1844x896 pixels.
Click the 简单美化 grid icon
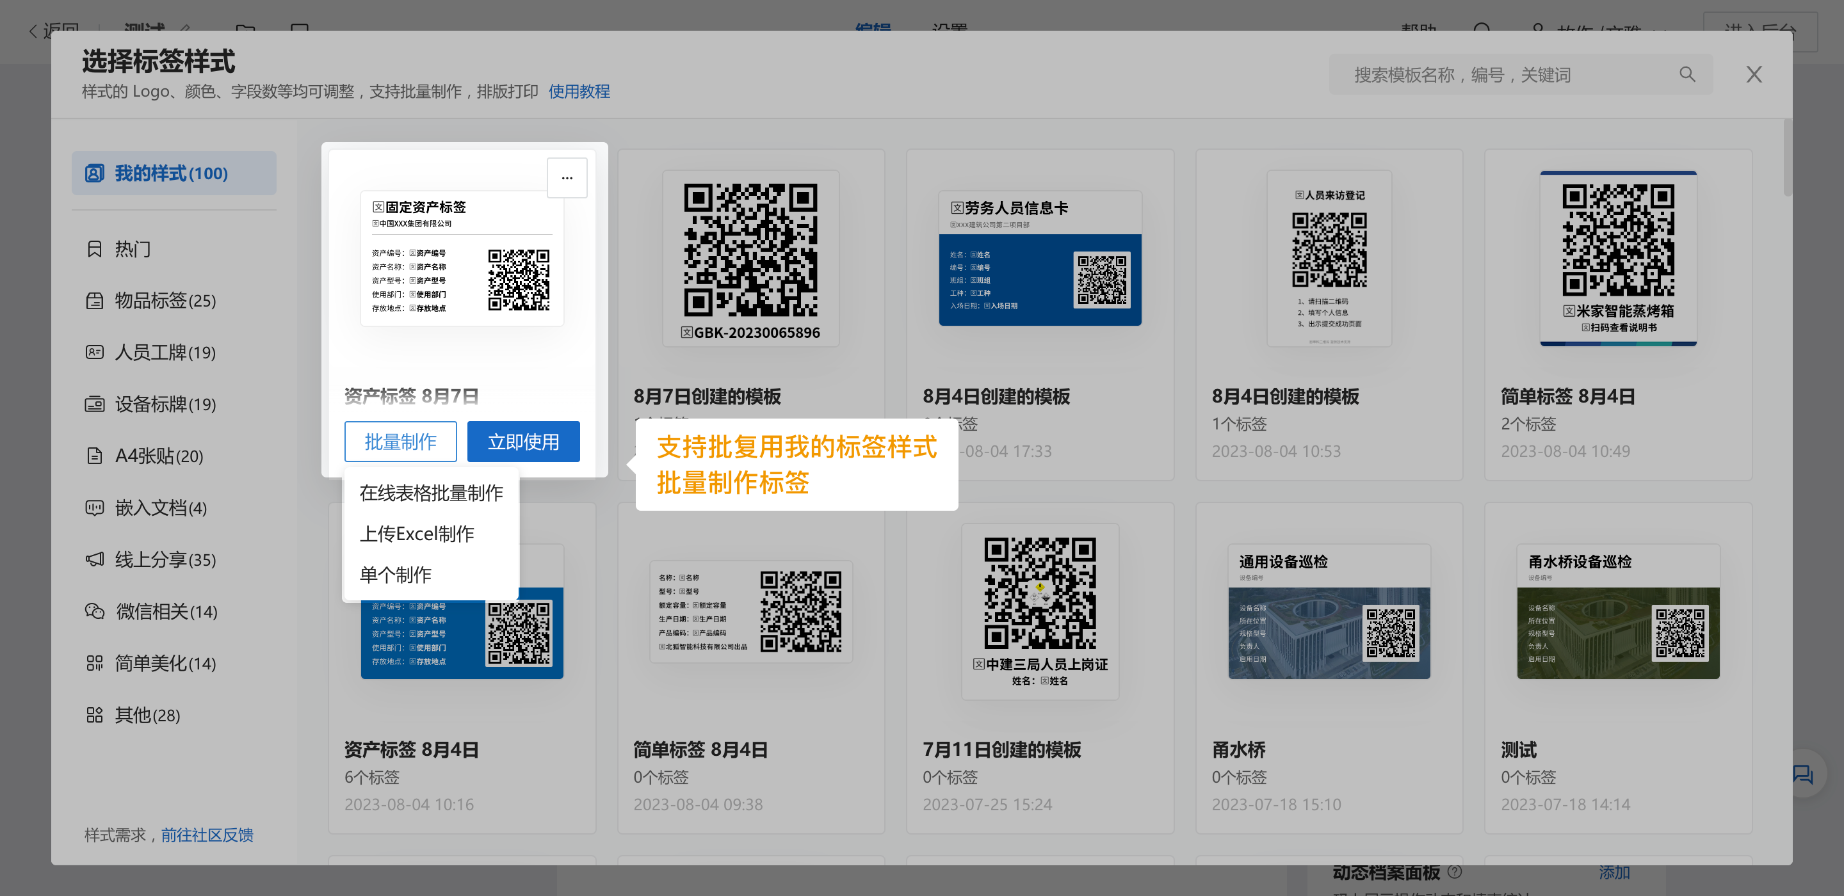[95, 664]
